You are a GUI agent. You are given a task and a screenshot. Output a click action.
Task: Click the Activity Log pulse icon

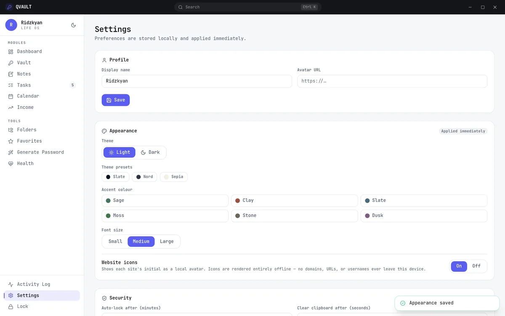click(x=11, y=284)
